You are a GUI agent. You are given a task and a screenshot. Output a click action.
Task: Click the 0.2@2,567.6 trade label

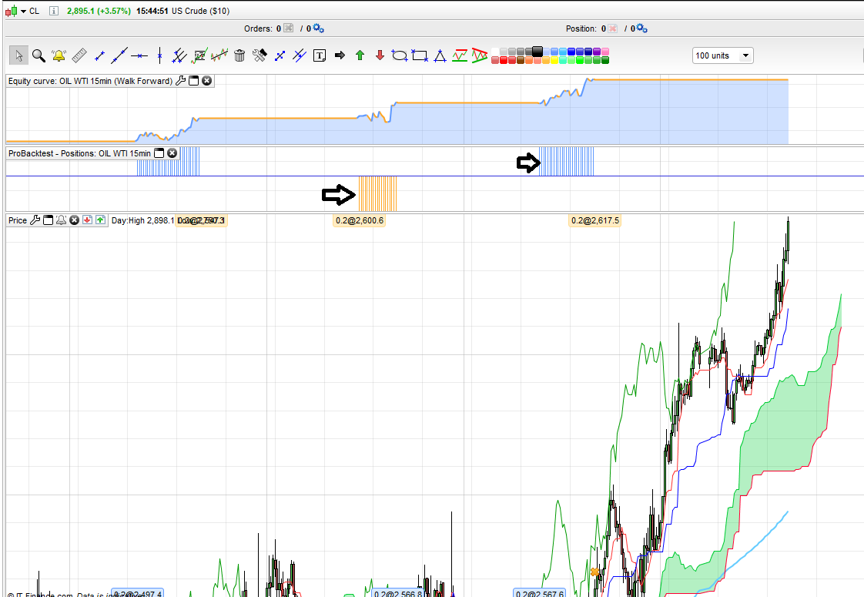pyautogui.click(x=540, y=594)
